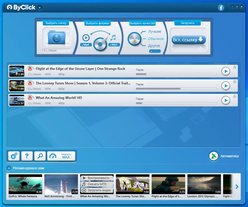Select the Mp3 music note icon
This screenshot has height=207, width=248.
coord(113,38)
